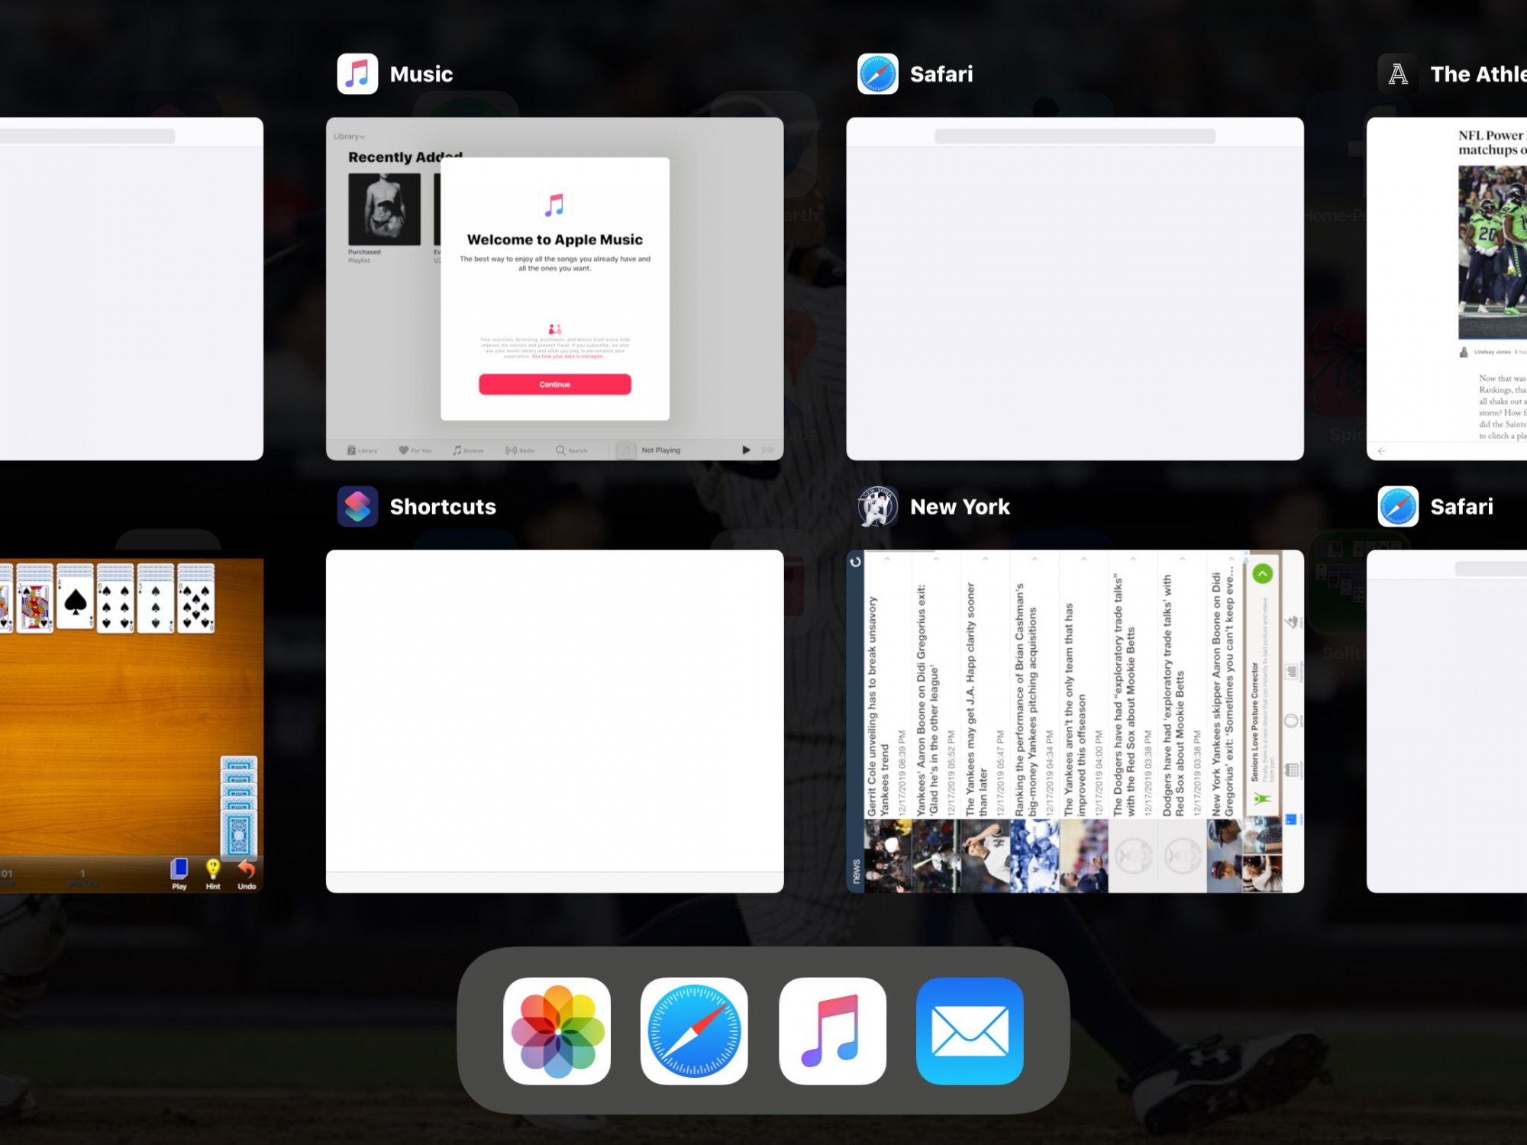Tap the lower-right Safari app icon

pos(1398,506)
